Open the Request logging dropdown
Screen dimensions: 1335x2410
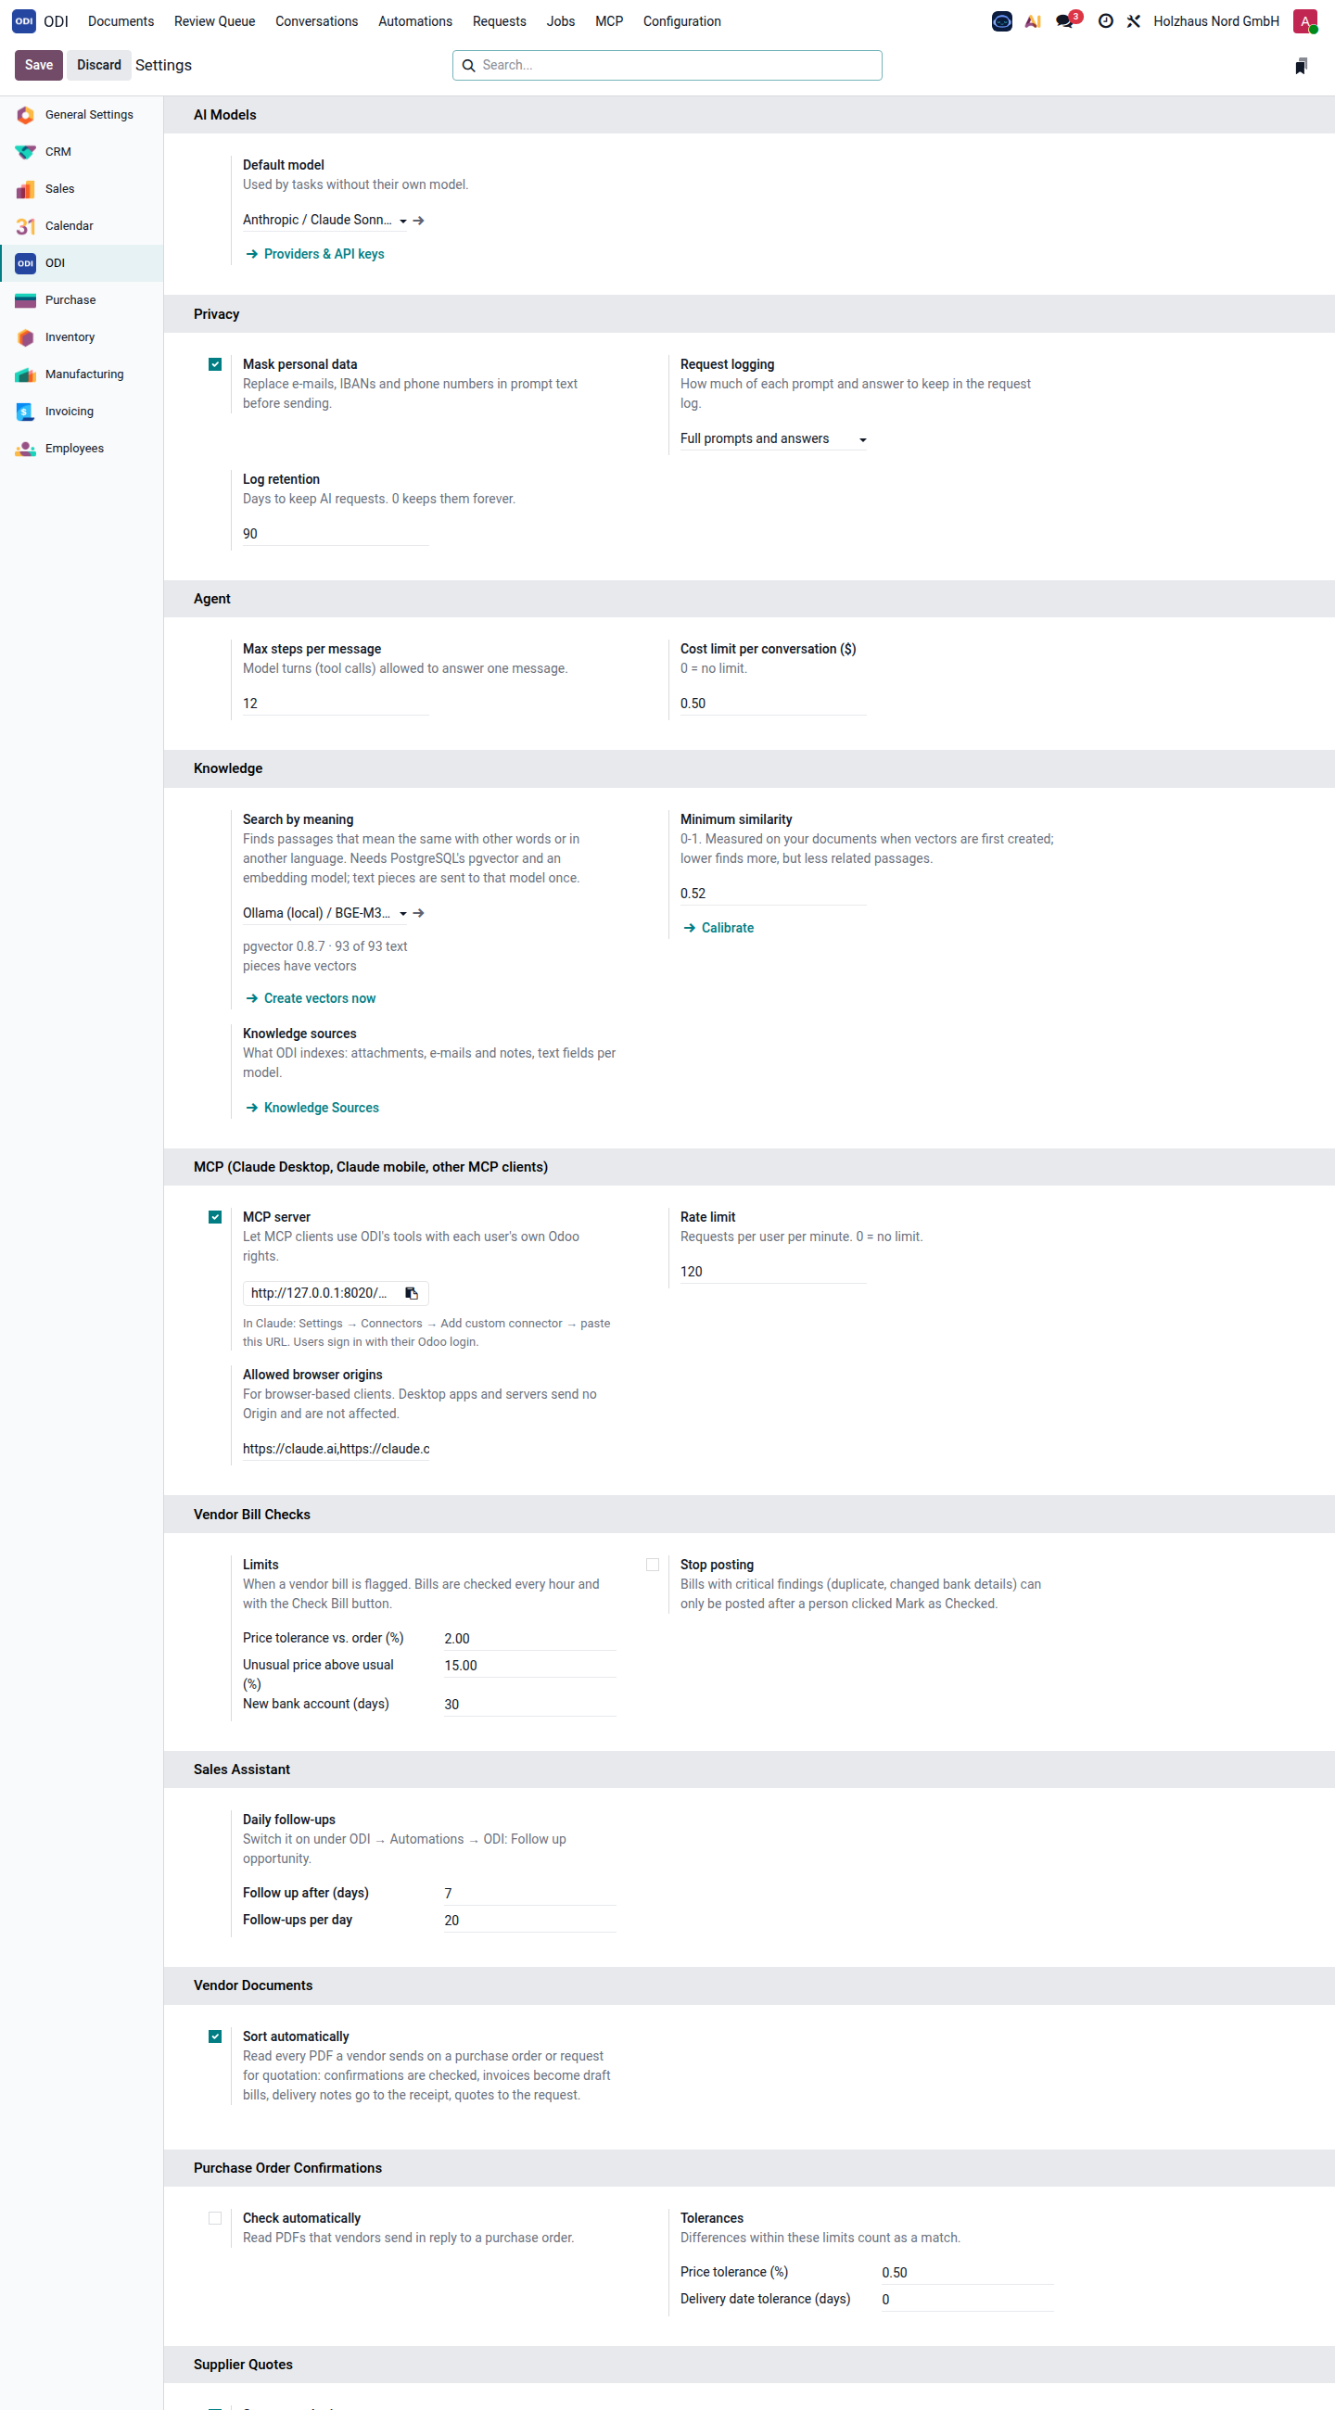point(773,438)
